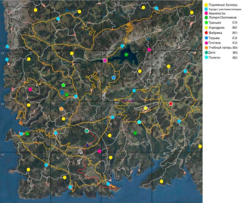Click the red Фабрика star on the map

pyautogui.click(x=170, y=104)
